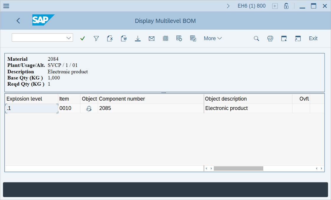Click the session lock icon in the titlebar

286,6
